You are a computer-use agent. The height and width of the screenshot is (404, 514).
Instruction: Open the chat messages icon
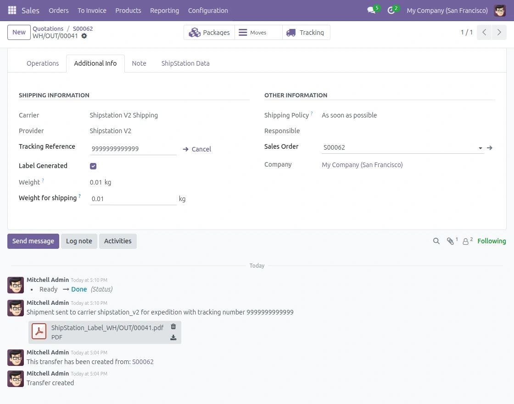(371, 10)
